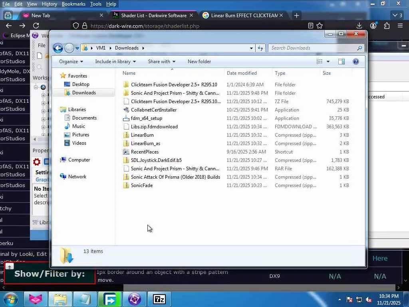Select SDL.Joystick.DarkEdif.b5 archive
409x307 pixels.
point(156,160)
